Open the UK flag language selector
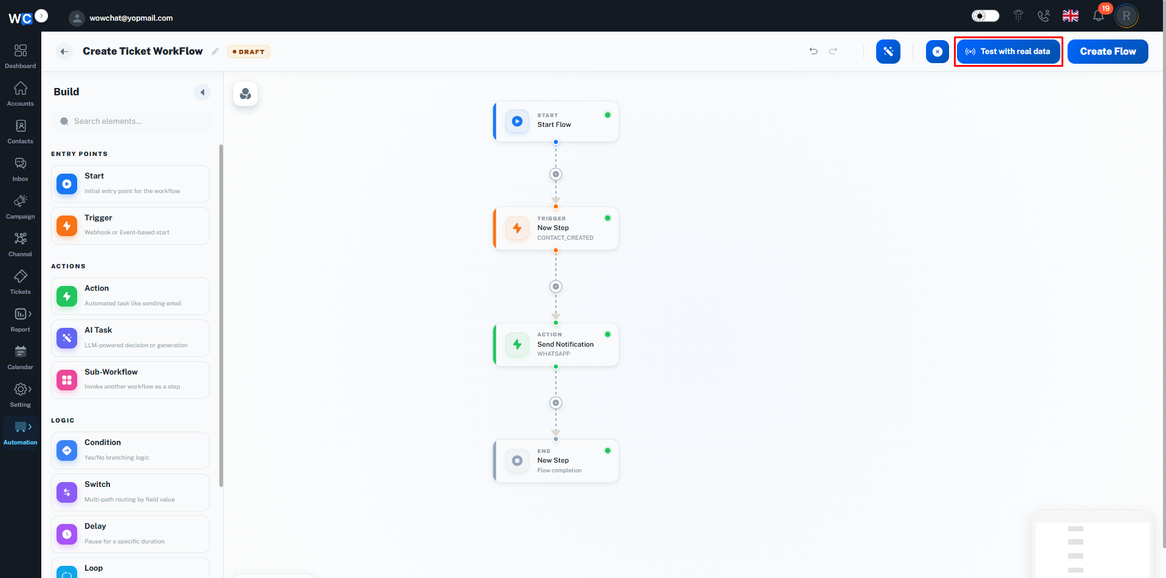 pyautogui.click(x=1071, y=16)
